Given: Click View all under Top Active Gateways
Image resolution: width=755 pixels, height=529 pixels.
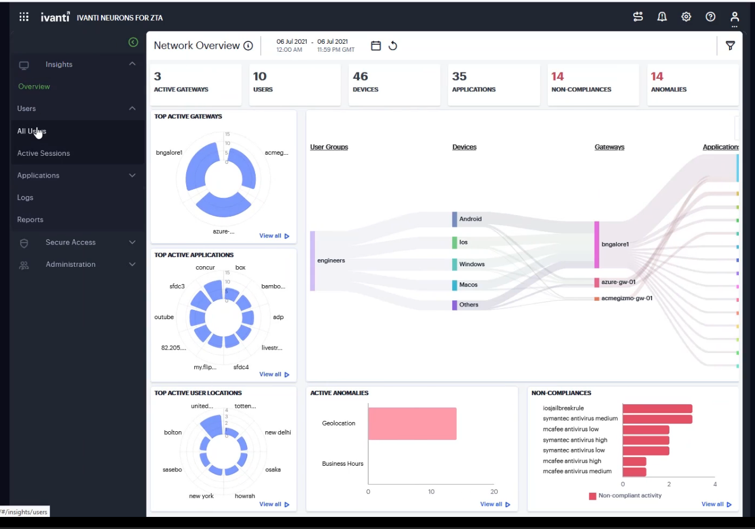Looking at the screenshot, I should tap(274, 236).
